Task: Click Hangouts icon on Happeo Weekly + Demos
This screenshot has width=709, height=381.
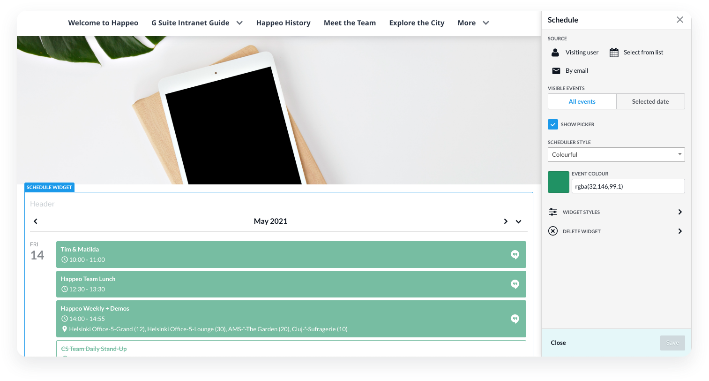Action: coord(515,319)
